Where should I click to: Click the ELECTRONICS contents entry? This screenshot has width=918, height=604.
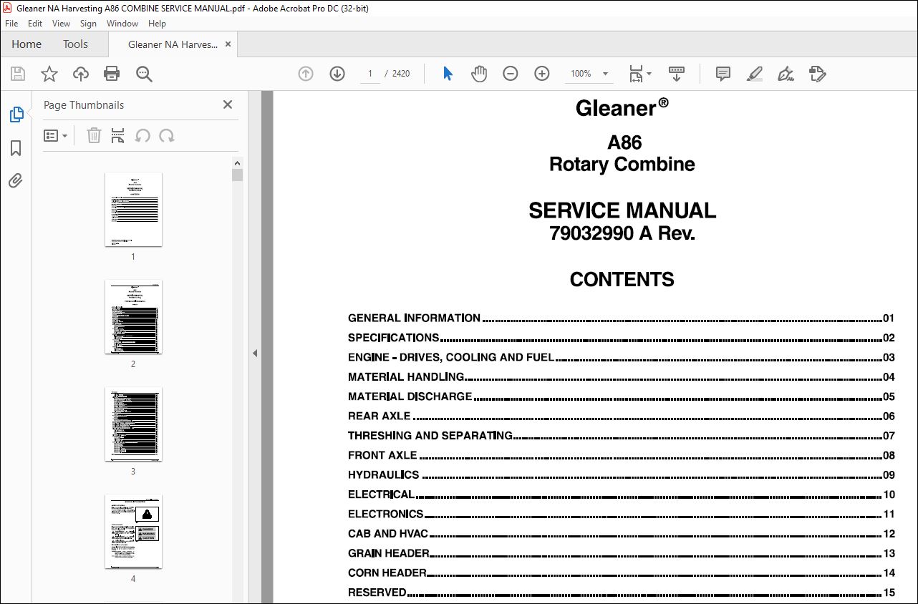[621, 514]
